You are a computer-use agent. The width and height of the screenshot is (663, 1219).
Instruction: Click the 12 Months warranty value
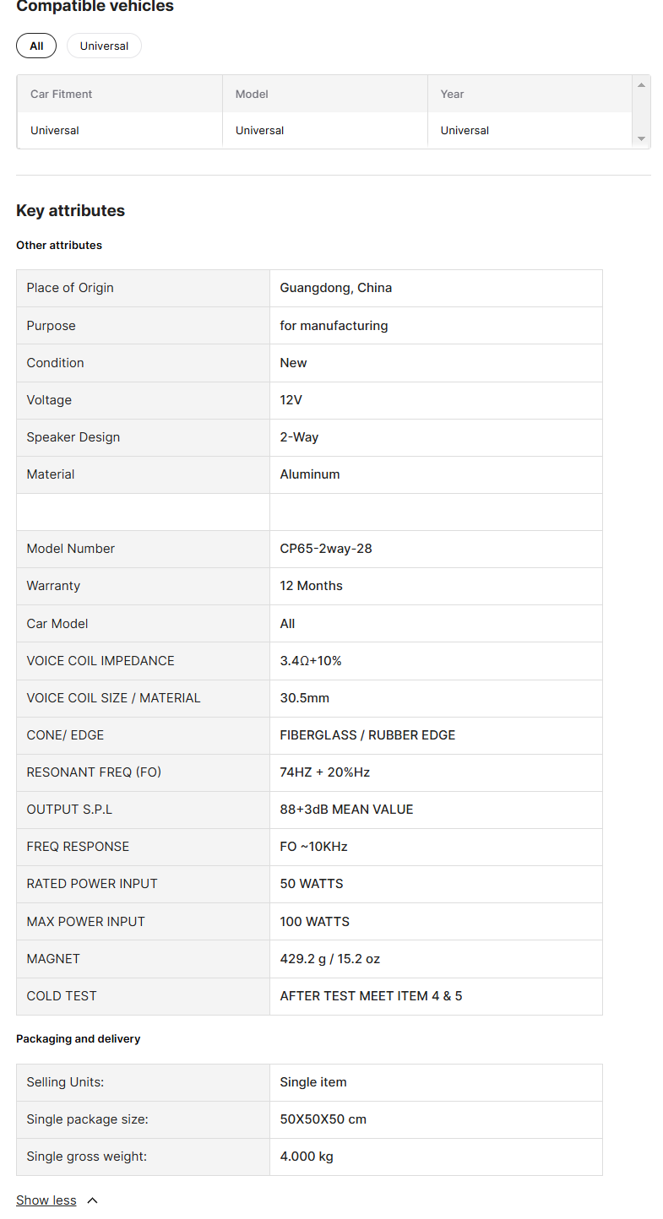coord(312,586)
